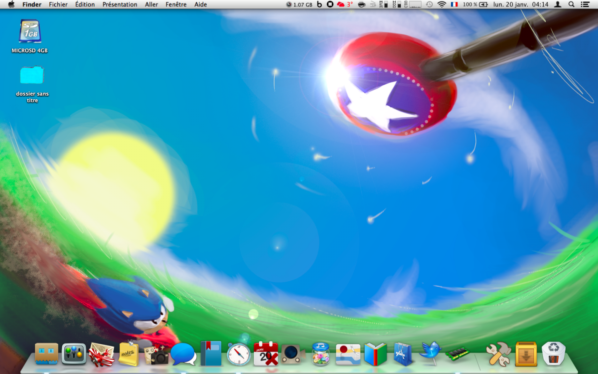
Task: Open Messages blue speech bubbles icon
Action: 183,355
